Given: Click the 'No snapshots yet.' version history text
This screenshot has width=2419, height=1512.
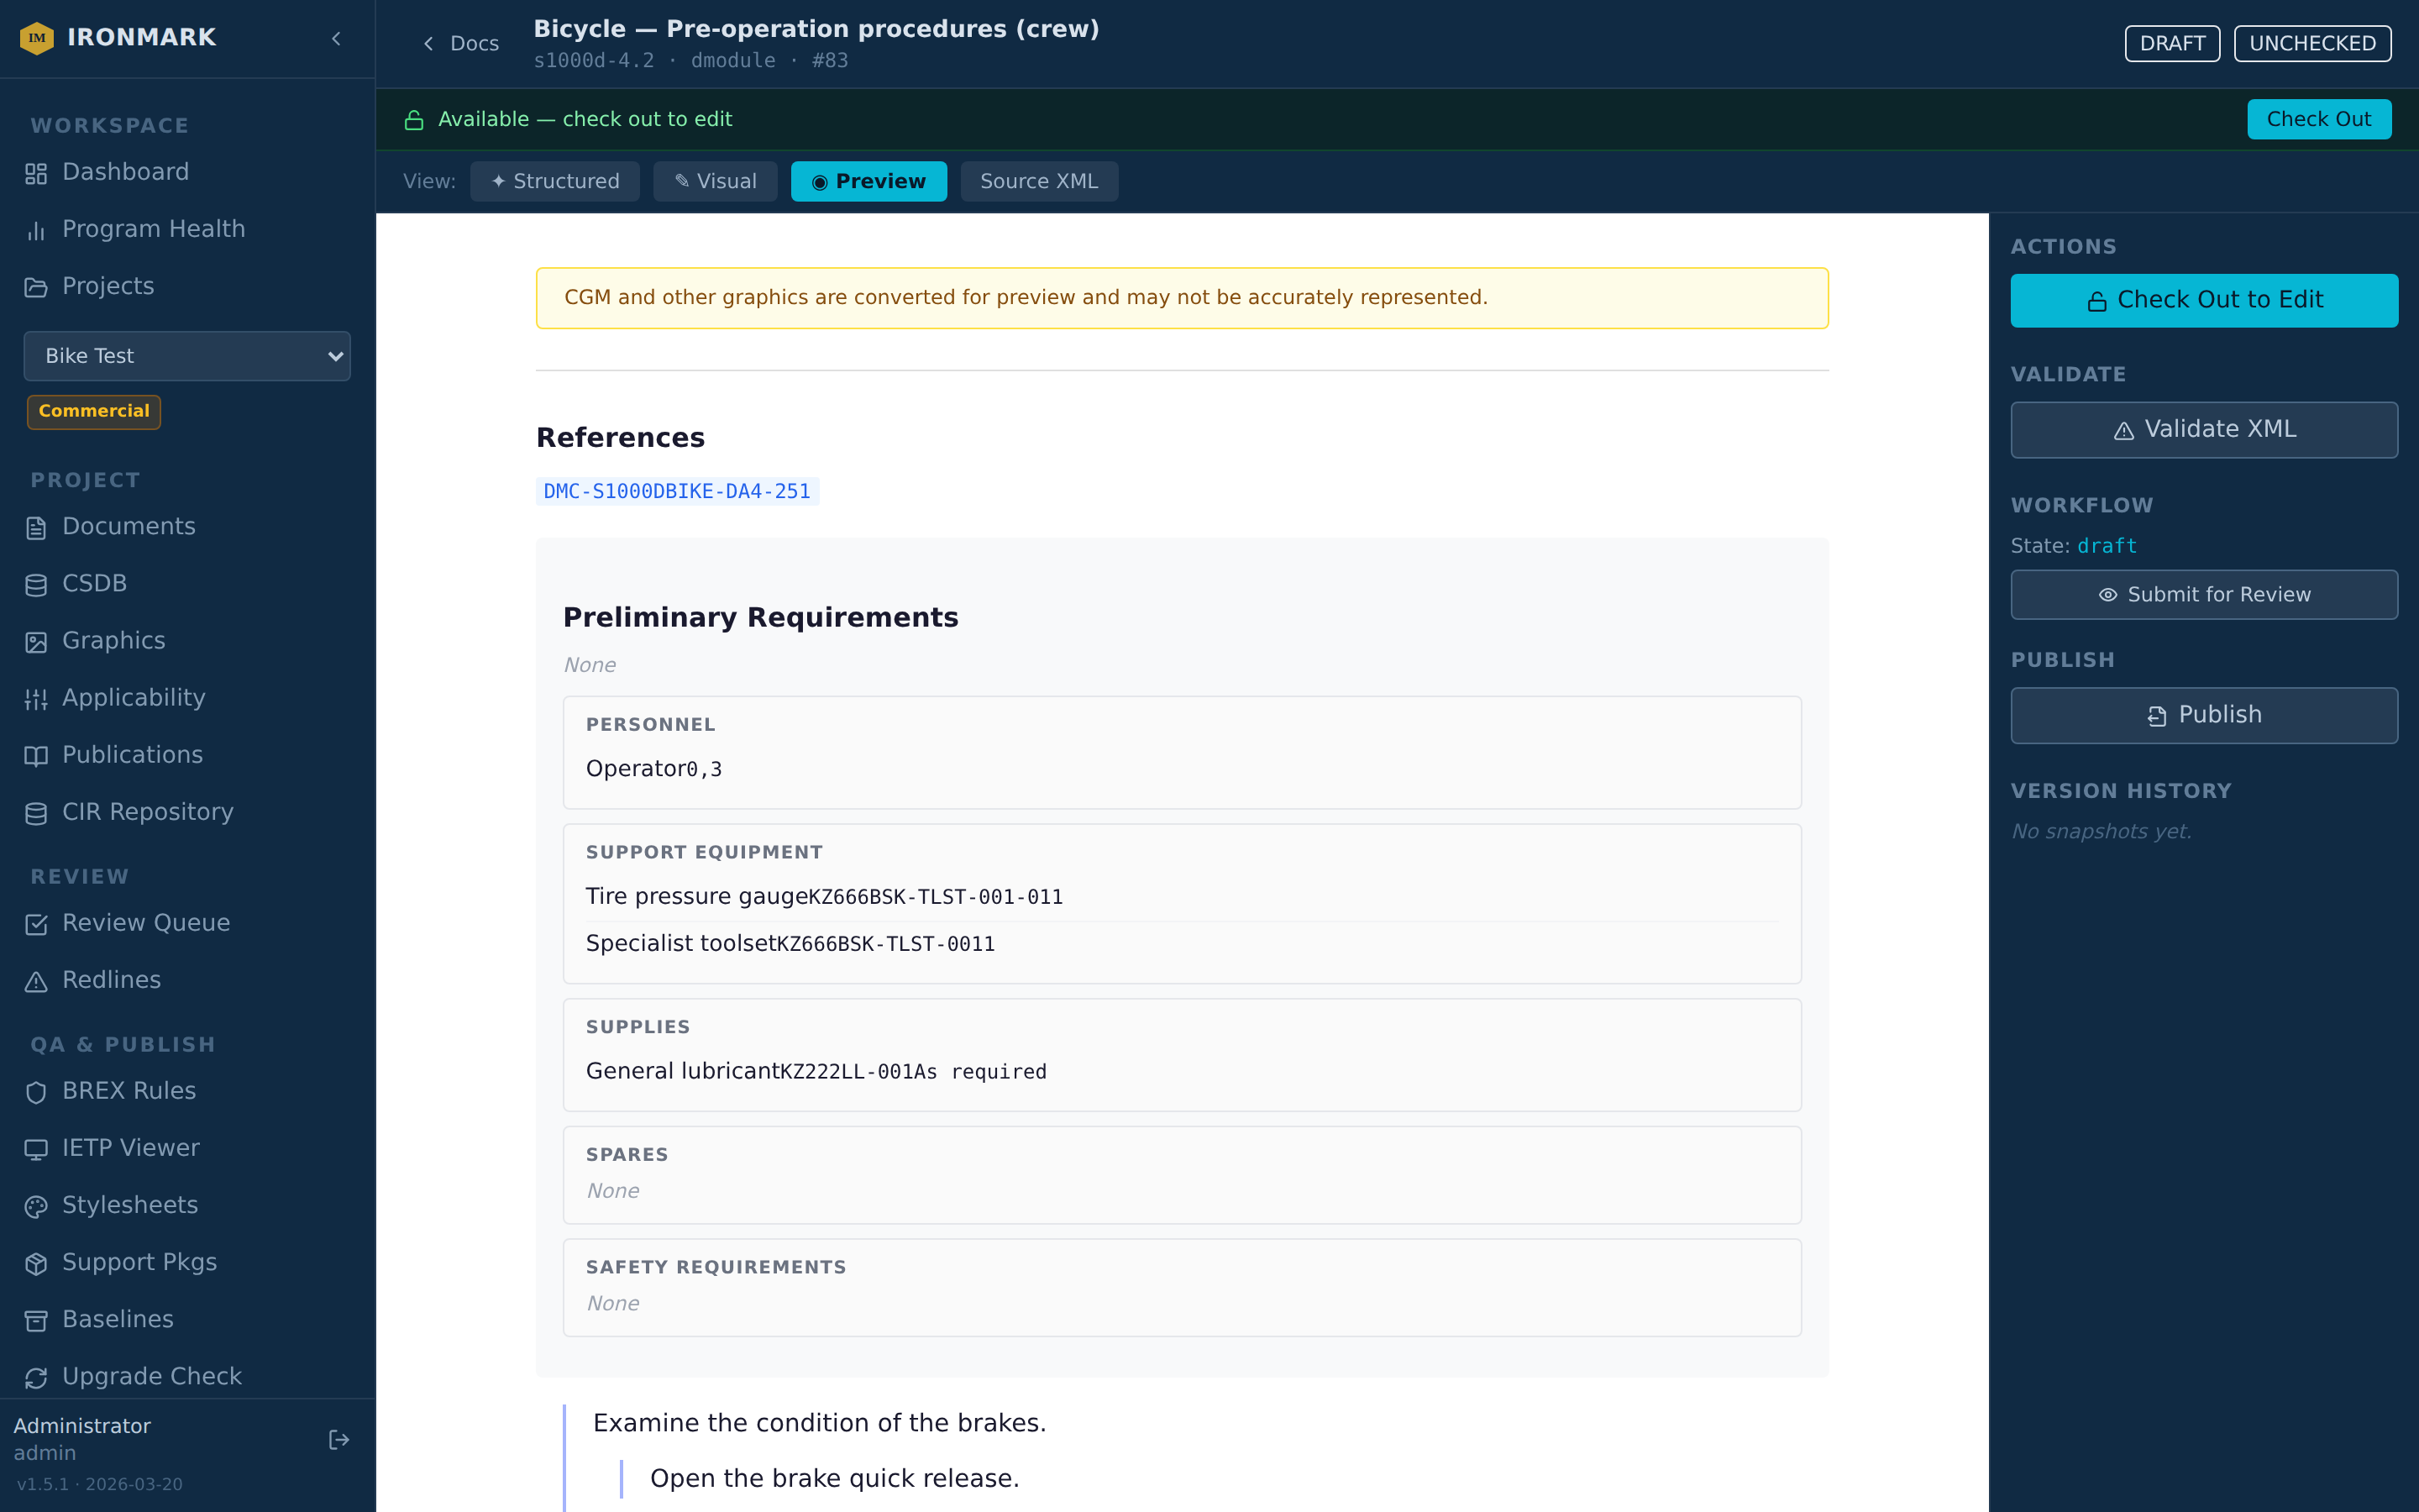Looking at the screenshot, I should pyautogui.click(x=2102, y=831).
